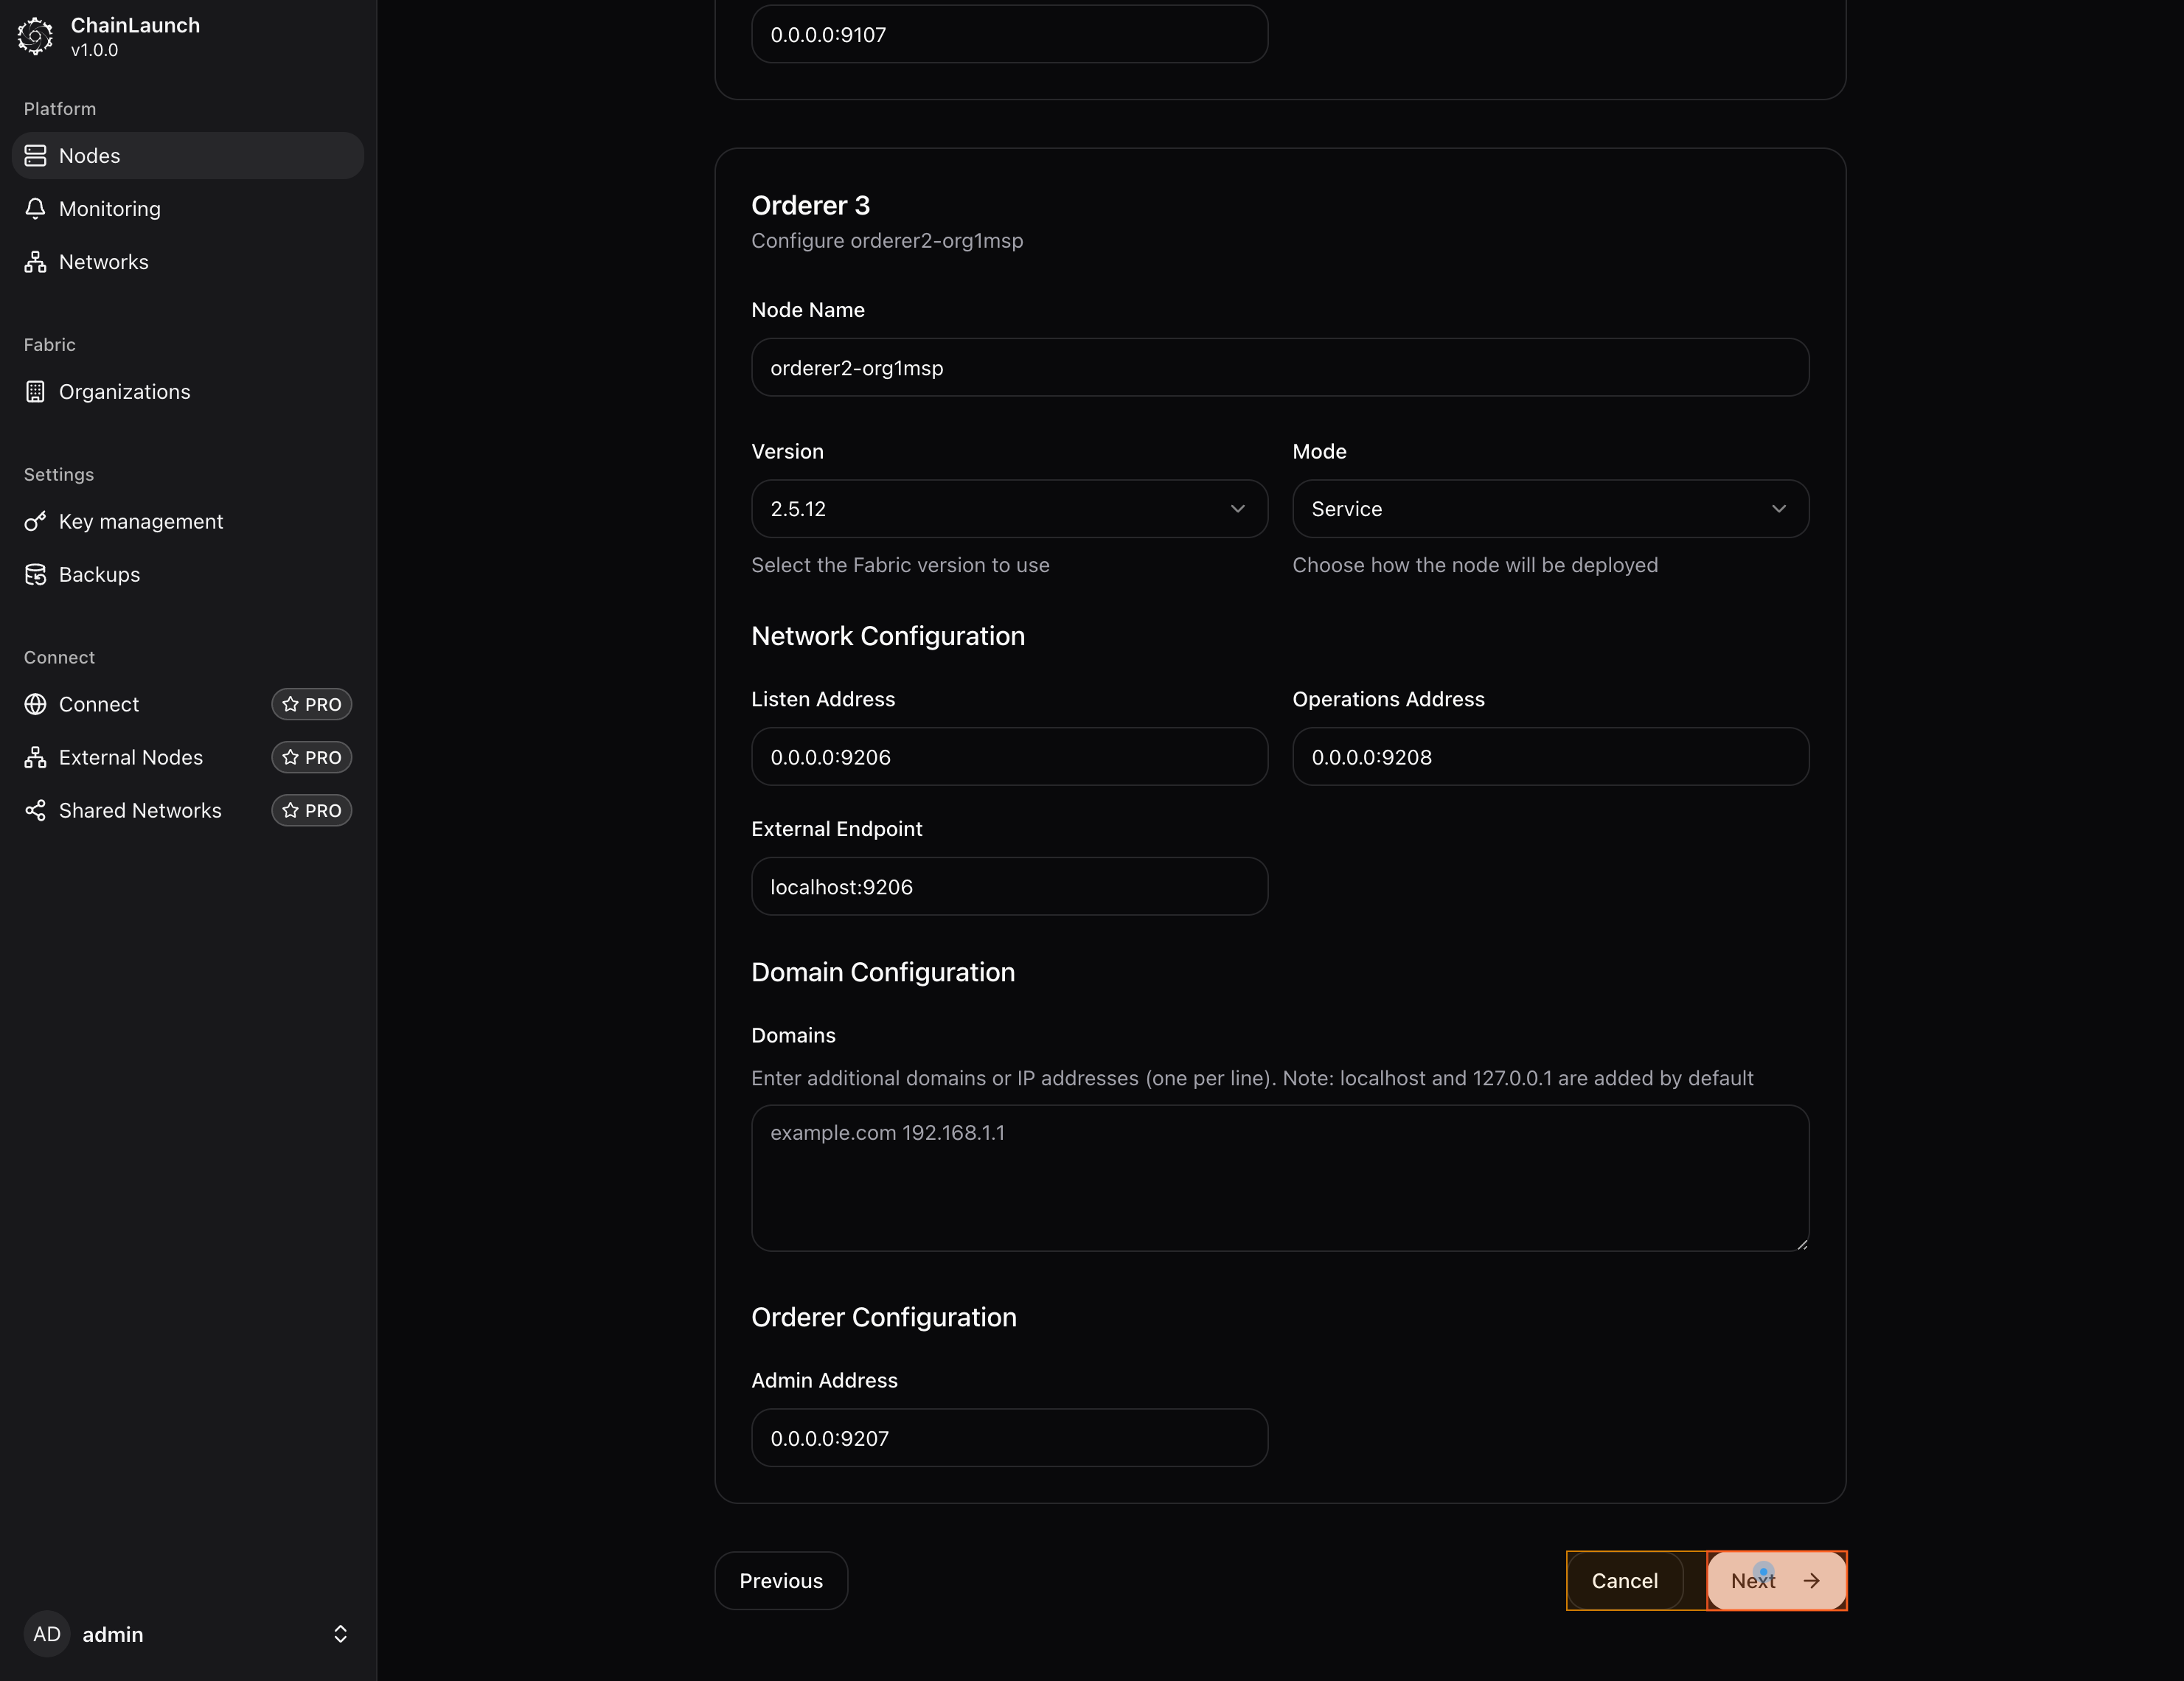Open External Nodes menu item
Image resolution: width=2184 pixels, height=1681 pixels.
point(131,757)
